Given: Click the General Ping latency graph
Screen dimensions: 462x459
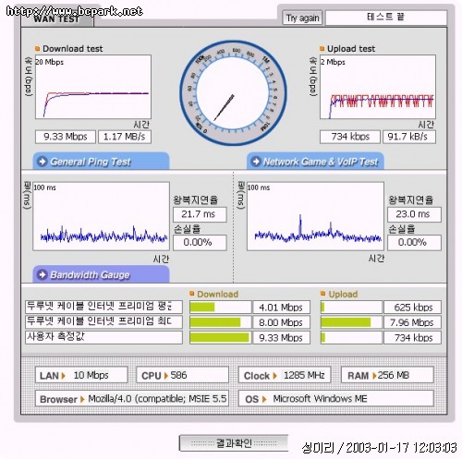Looking at the screenshot, I should click(x=101, y=216).
